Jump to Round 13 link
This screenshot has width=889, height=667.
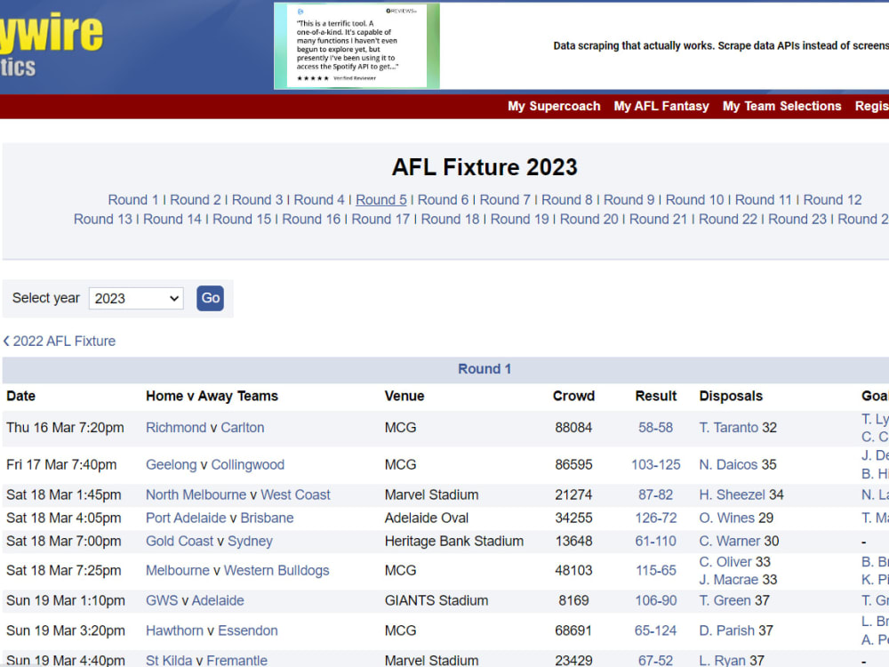(x=102, y=219)
